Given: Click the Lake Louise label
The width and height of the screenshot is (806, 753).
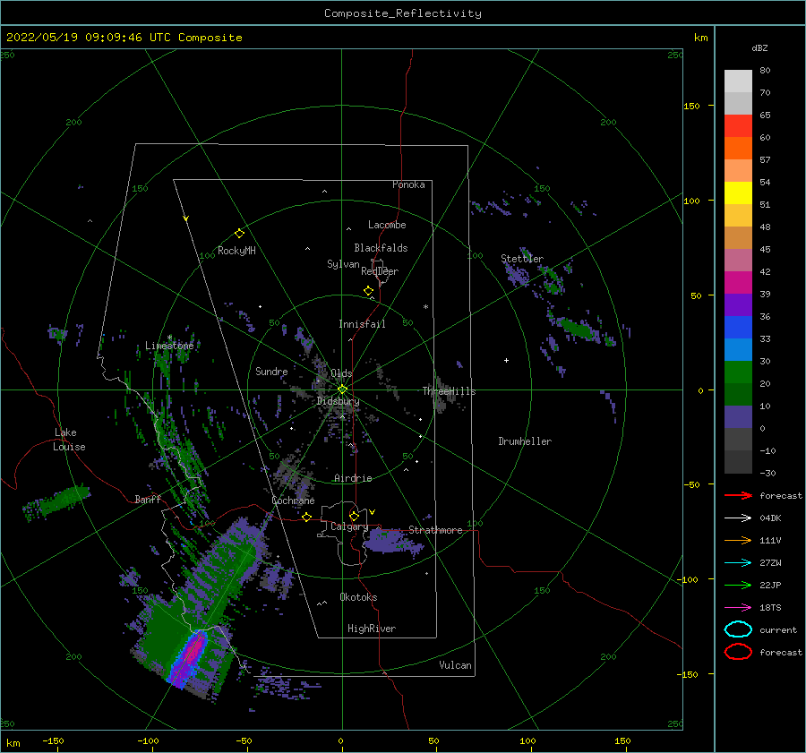Looking at the screenshot, I should [69, 440].
